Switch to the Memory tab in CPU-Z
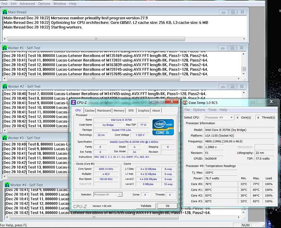This screenshot has height=228, width=281. click(119, 111)
